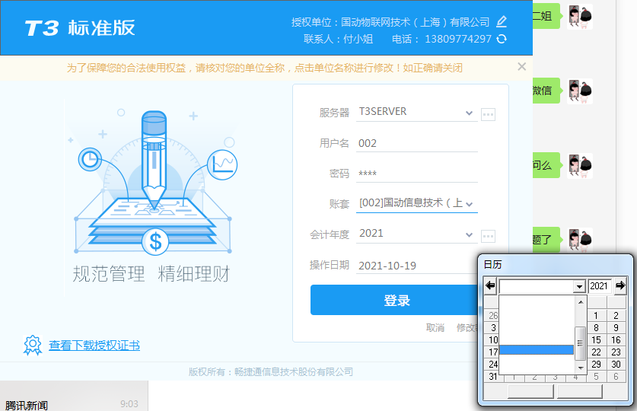
Task: Click the browse ellipsis button beside 服务器
Action: (x=488, y=114)
